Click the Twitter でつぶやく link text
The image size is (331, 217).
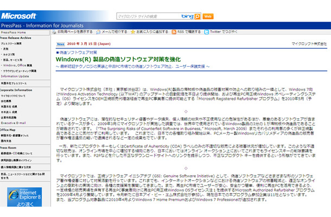pyautogui.click(x=224, y=31)
